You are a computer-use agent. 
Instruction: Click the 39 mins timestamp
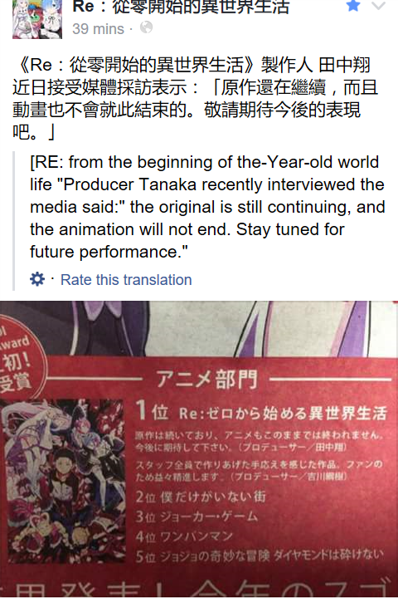coord(98,28)
